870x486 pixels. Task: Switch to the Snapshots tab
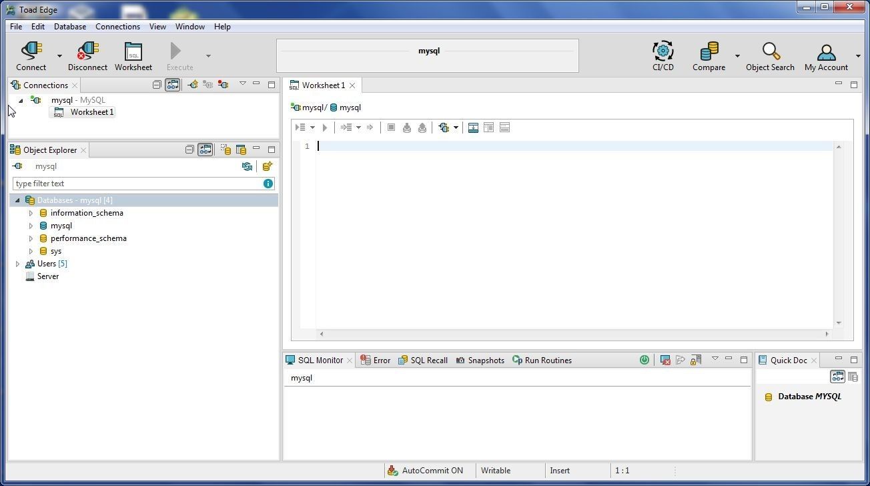pos(480,360)
